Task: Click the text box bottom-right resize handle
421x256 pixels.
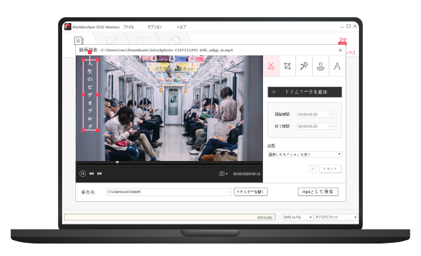Action: [97, 130]
